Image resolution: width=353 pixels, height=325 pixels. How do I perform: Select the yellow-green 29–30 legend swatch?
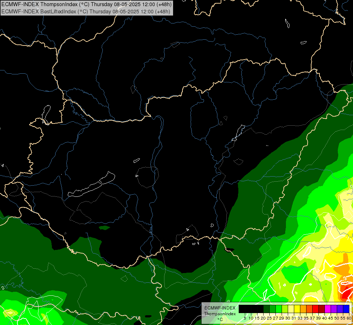pos(285,309)
